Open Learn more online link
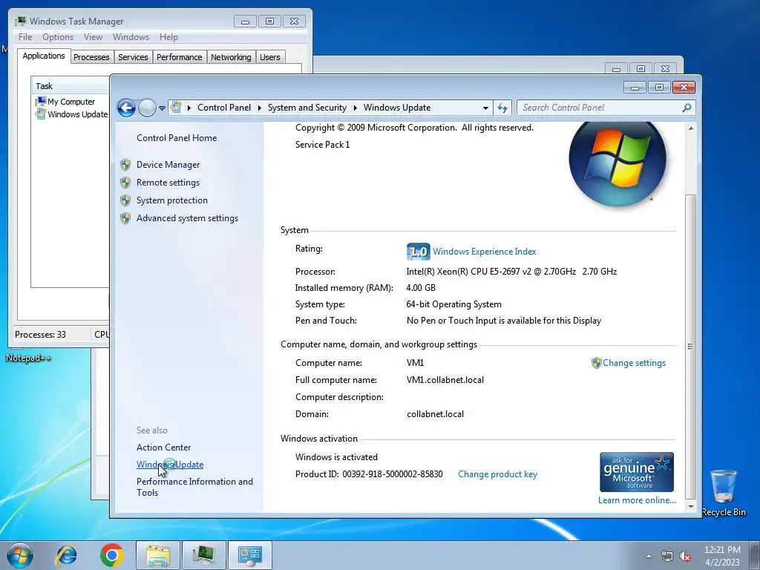The image size is (760, 570). tap(637, 500)
